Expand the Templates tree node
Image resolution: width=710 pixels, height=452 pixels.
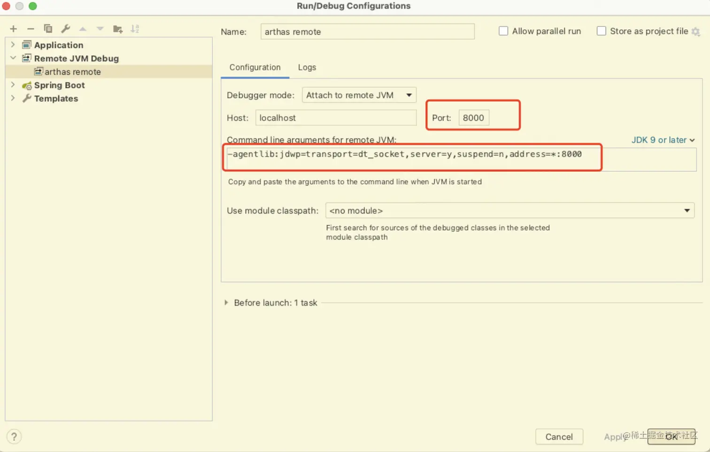click(x=13, y=98)
